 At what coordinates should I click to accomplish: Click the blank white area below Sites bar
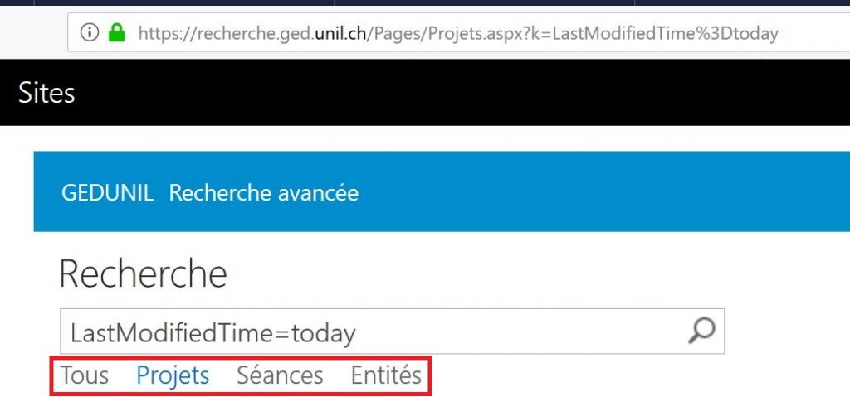click(415, 138)
